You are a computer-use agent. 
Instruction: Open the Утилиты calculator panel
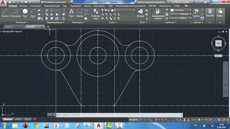(x=210, y=13)
